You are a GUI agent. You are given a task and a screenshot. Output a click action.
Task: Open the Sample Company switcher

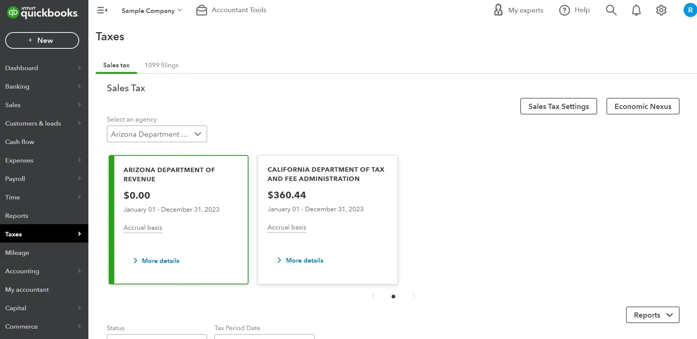point(152,11)
